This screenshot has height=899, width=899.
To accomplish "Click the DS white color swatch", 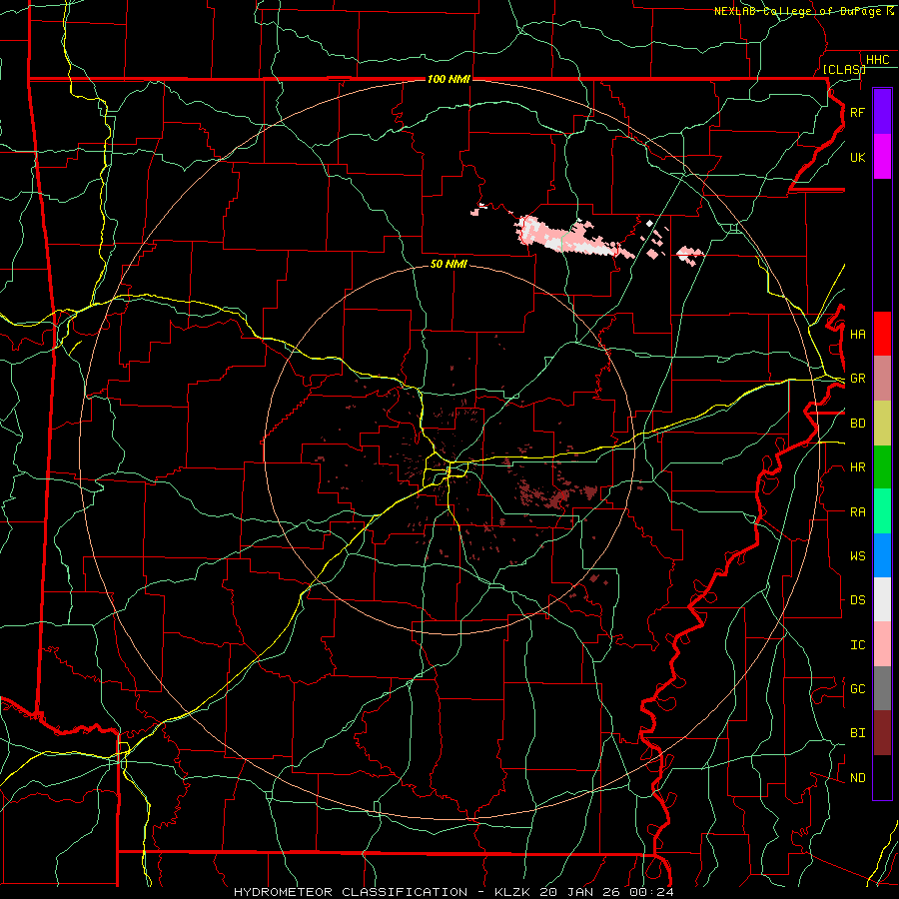I will (x=882, y=599).
